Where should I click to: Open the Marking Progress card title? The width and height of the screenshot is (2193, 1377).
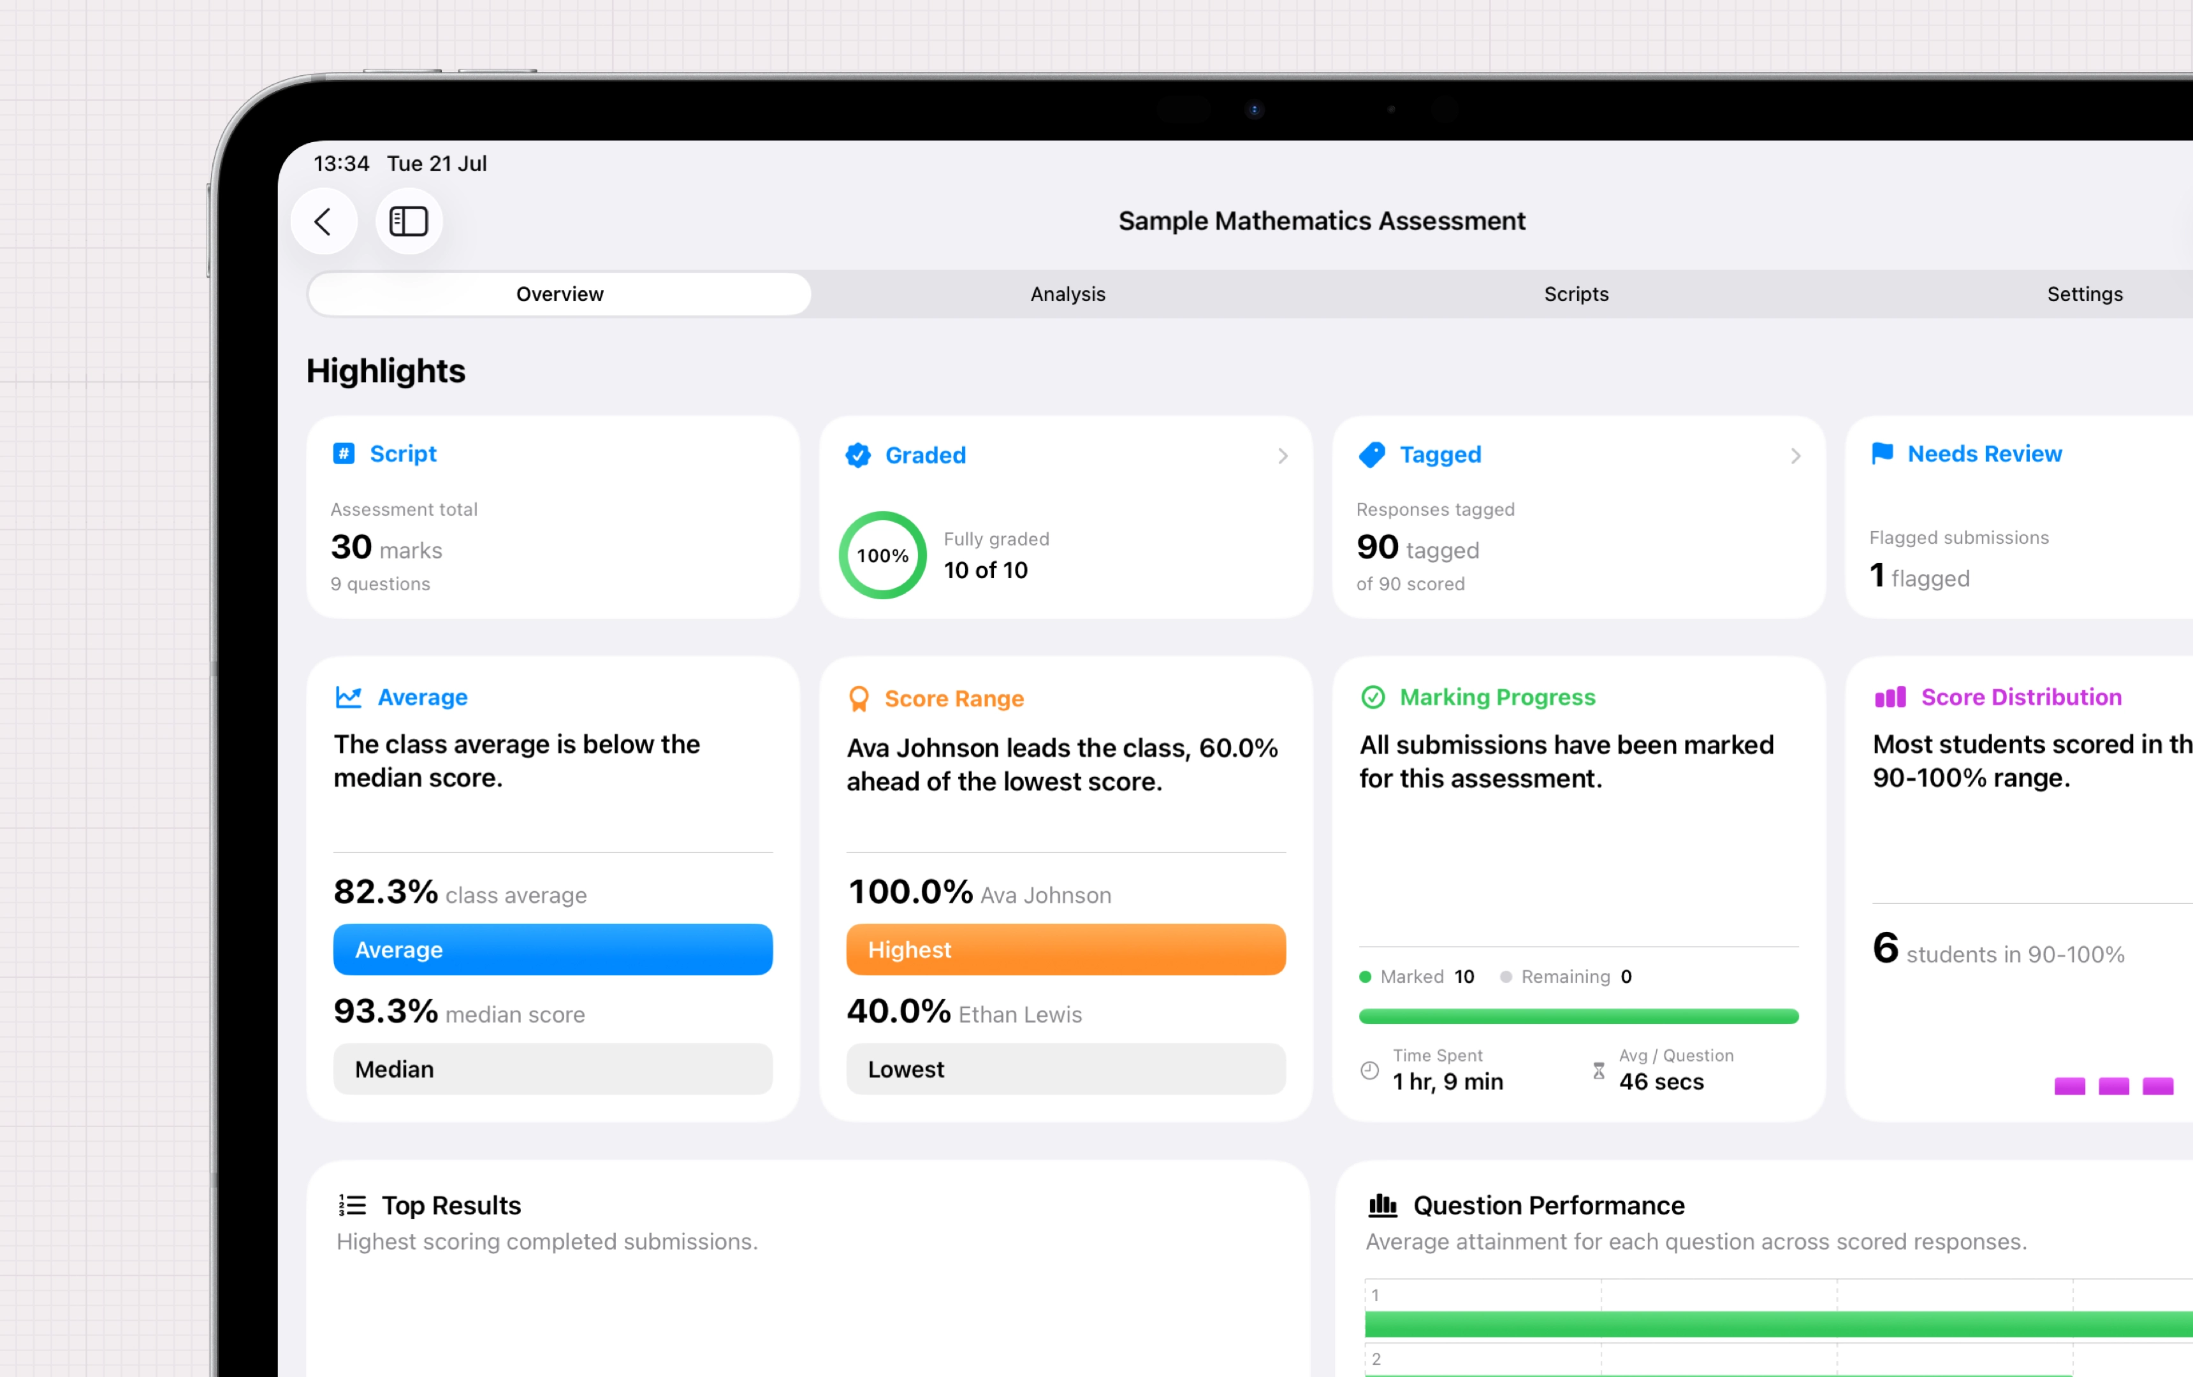[x=1497, y=697]
